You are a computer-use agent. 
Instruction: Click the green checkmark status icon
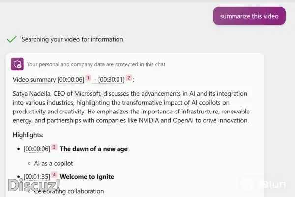tap(12, 39)
